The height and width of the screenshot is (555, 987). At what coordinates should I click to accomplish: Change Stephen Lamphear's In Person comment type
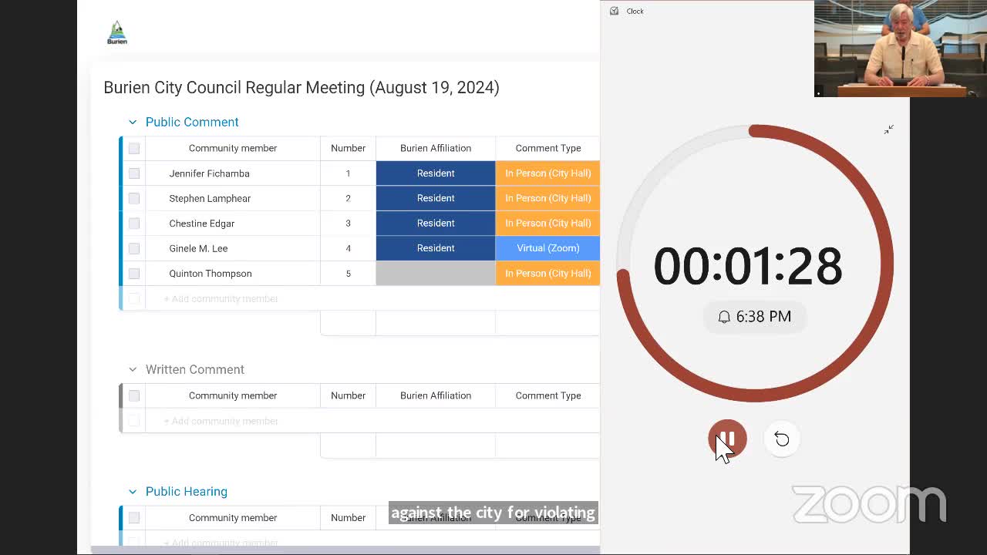coord(547,198)
